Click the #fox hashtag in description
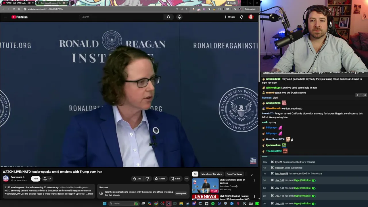Image resolution: width=368 pixels, height=207 pixels. [62, 187]
